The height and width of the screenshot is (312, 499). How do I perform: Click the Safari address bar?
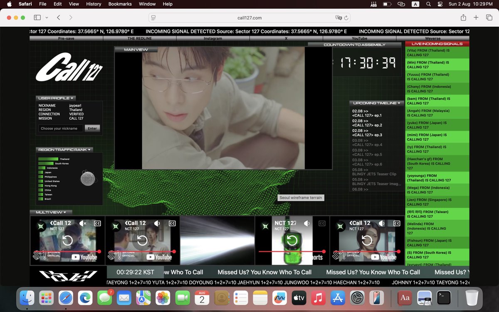[249, 18]
